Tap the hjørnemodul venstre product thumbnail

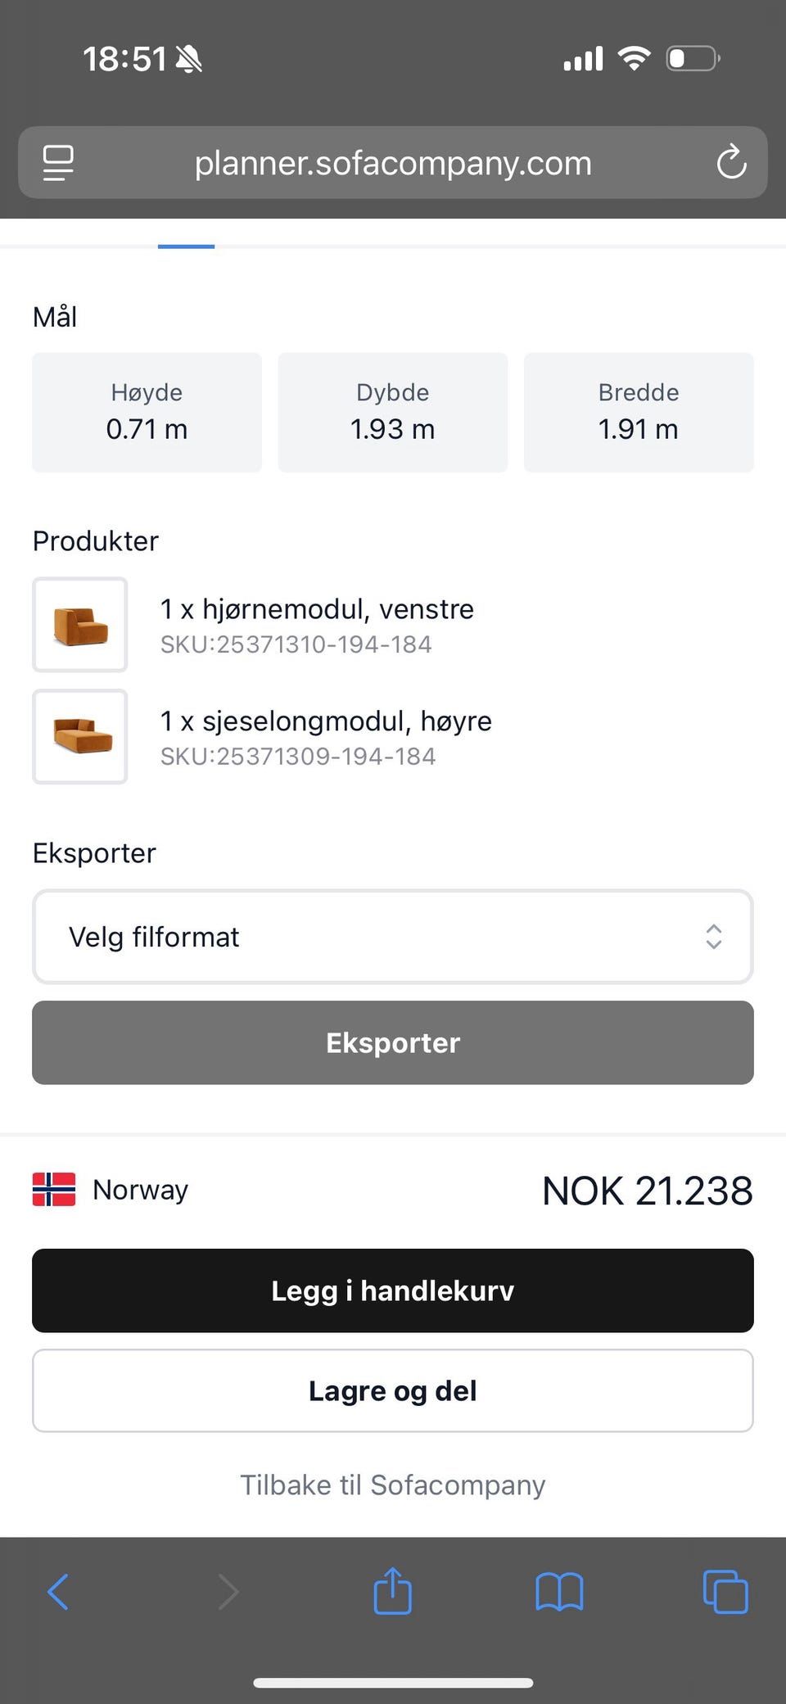tap(80, 625)
